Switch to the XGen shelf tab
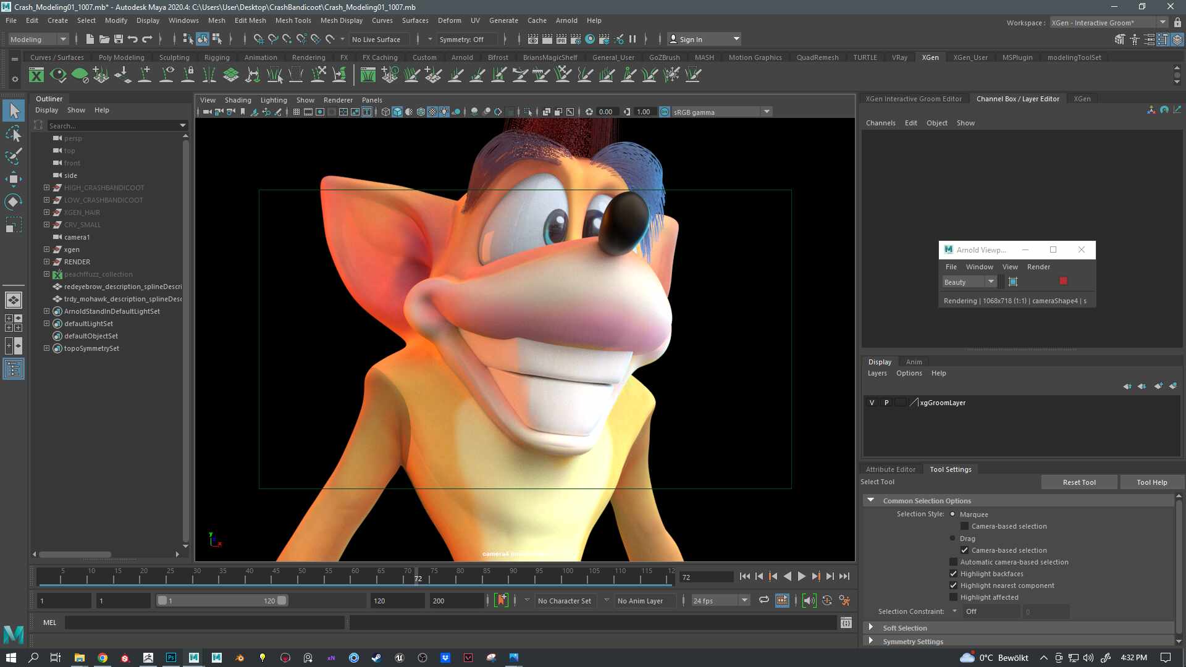 [x=930, y=57]
